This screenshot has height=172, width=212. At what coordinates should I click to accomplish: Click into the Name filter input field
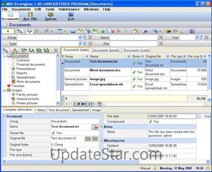[x=133, y=37]
